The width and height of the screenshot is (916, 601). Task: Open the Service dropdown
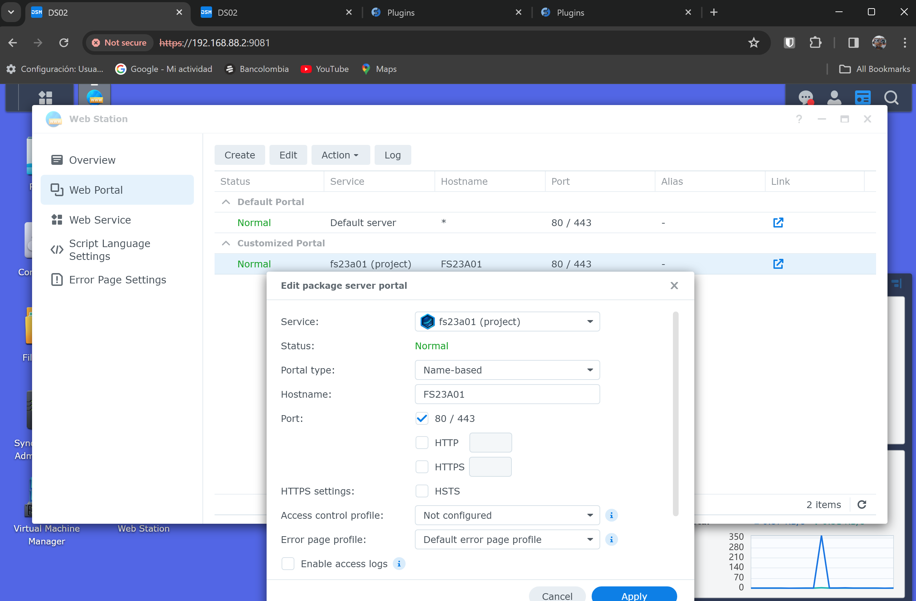point(507,322)
